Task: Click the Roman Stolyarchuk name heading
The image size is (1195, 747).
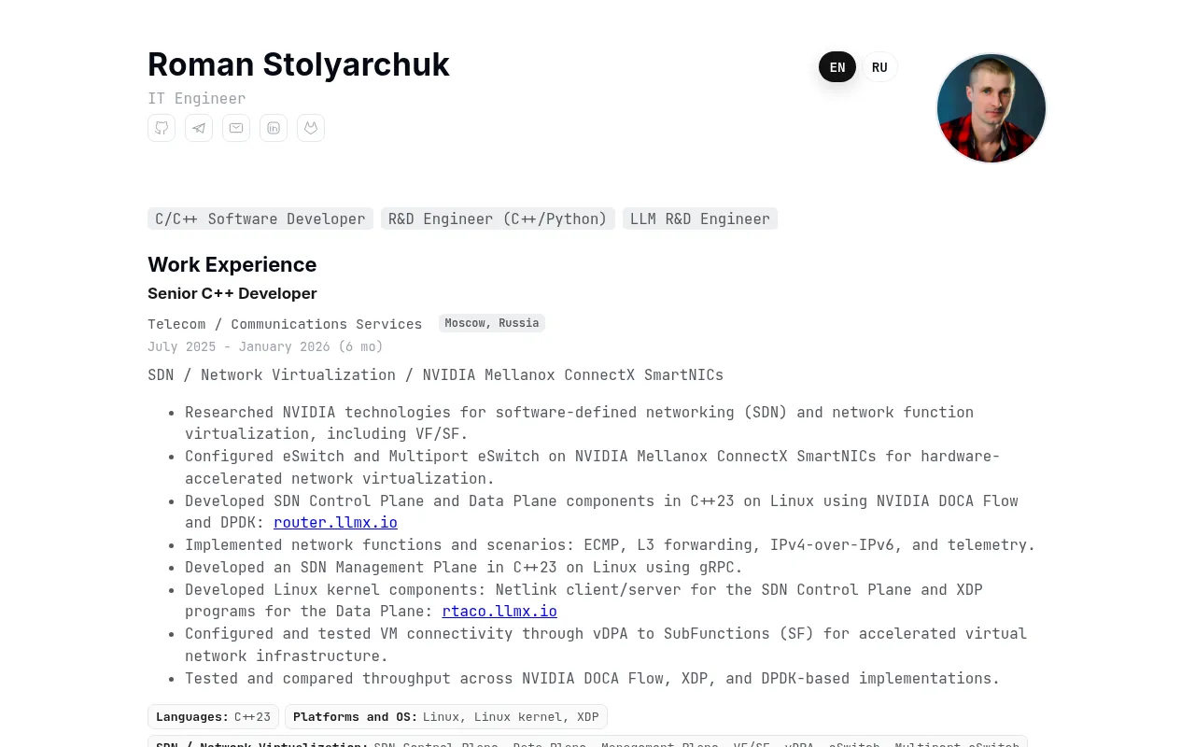Action: [299, 64]
